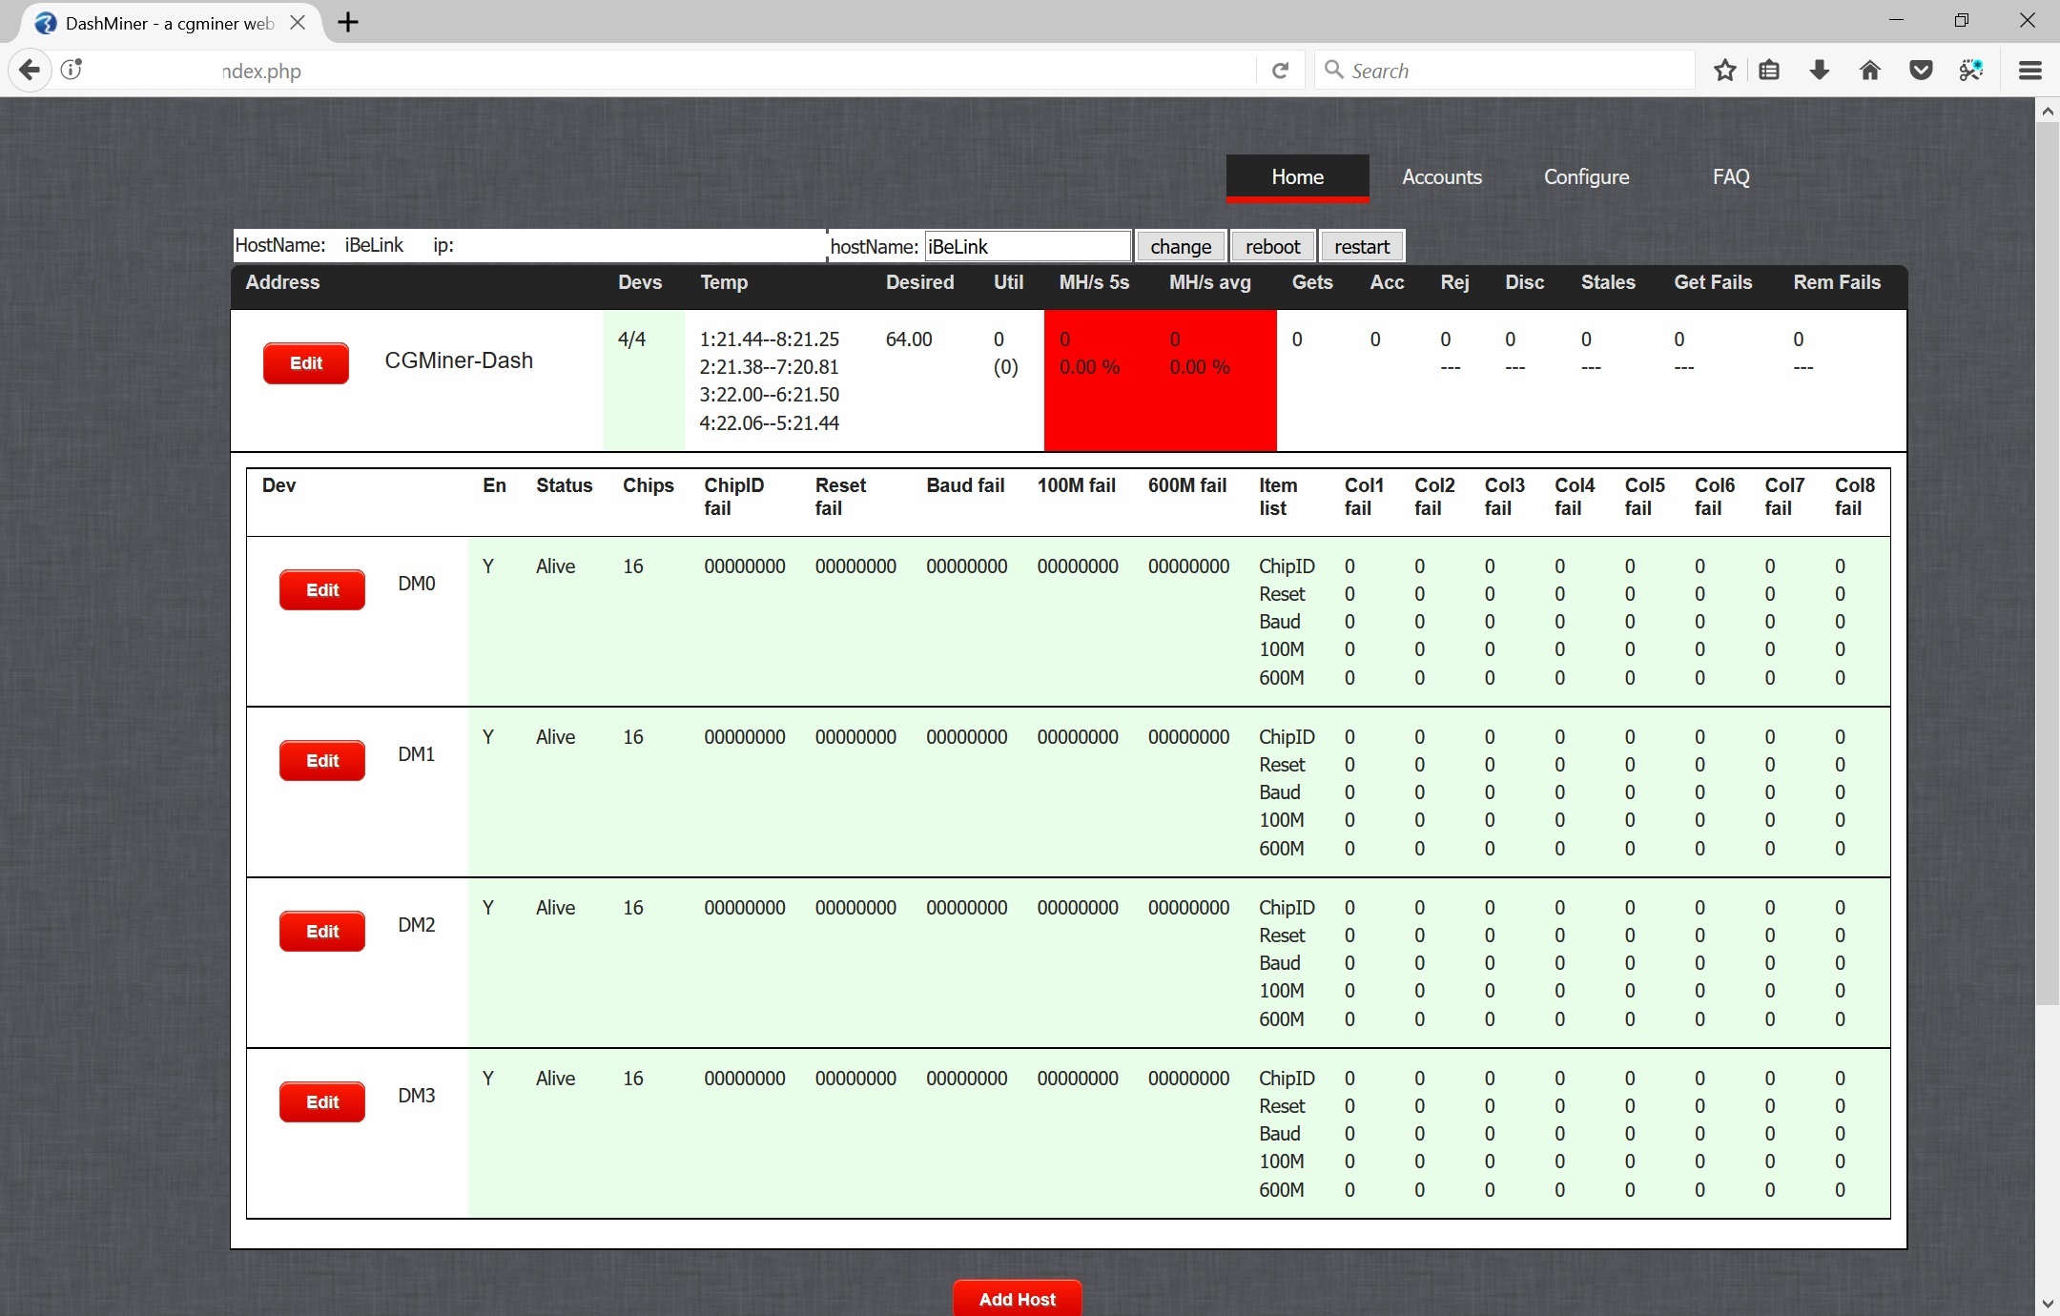Click the restart button

tap(1362, 246)
